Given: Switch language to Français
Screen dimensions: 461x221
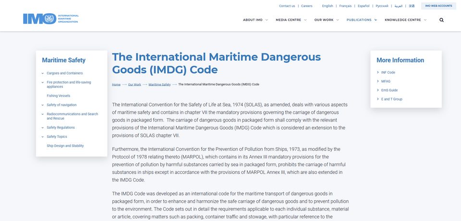Looking at the screenshot, I should pyautogui.click(x=345, y=6).
